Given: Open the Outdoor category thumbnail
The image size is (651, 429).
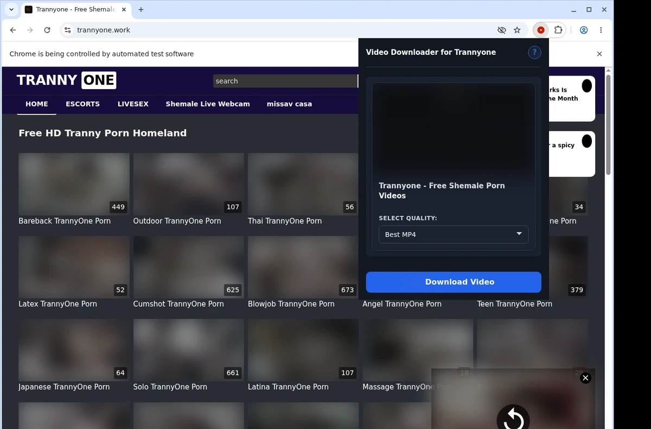Looking at the screenshot, I should click(x=189, y=184).
